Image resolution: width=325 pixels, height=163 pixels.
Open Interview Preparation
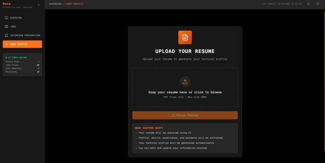coord(23,36)
